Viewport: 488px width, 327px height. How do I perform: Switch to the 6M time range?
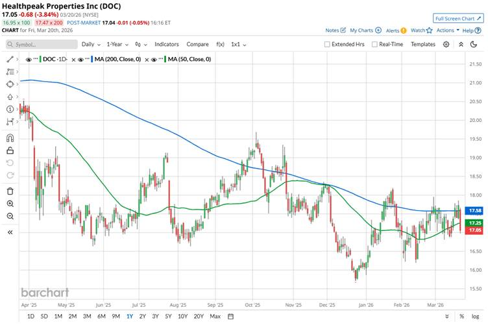click(x=102, y=316)
